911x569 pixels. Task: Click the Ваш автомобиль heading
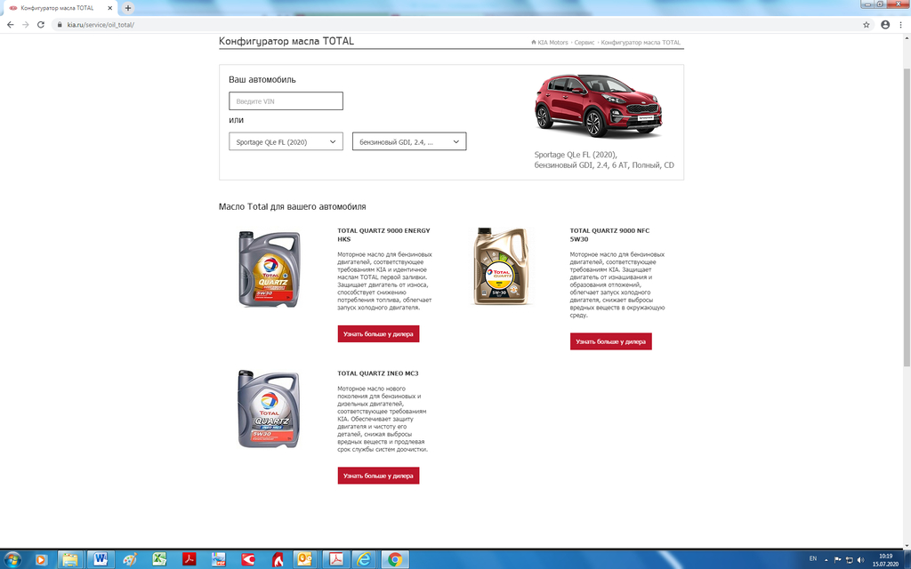(x=262, y=79)
